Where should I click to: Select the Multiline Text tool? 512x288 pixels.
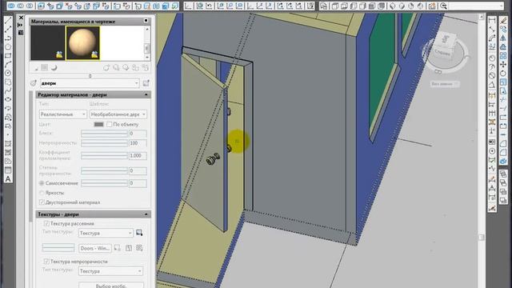pyautogui.click(x=8, y=179)
